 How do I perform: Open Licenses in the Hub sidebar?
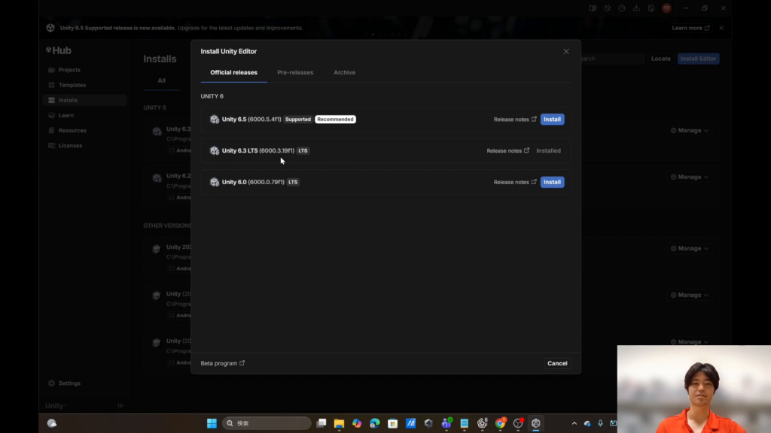point(84,146)
